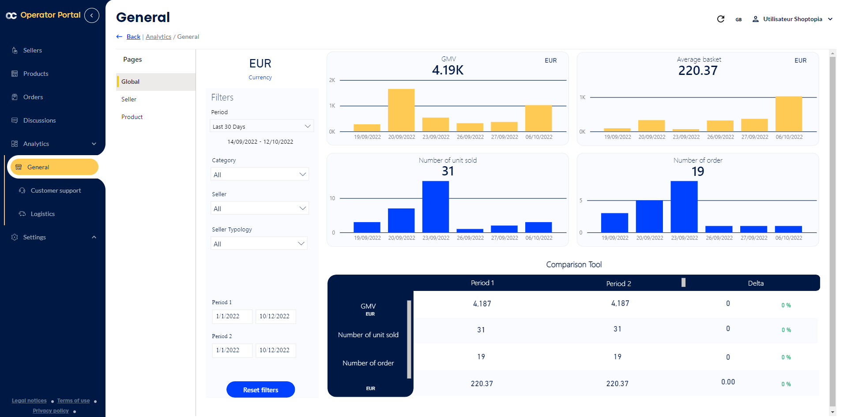Screen dimensions: 847x417
Task: Select the Customer support headset icon
Action: tap(22, 190)
